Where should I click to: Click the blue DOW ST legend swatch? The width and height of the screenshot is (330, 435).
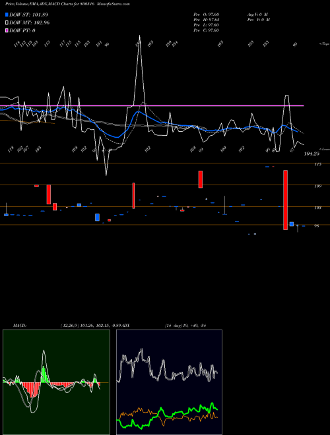[x=7, y=14]
